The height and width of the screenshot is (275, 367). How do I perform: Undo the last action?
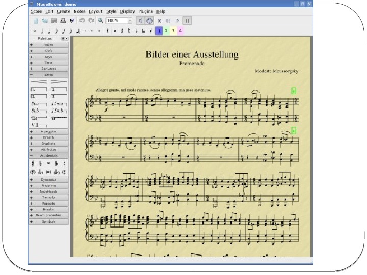click(x=82, y=21)
